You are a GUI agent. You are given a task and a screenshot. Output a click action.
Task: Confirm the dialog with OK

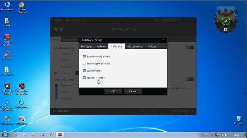click(113, 91)
